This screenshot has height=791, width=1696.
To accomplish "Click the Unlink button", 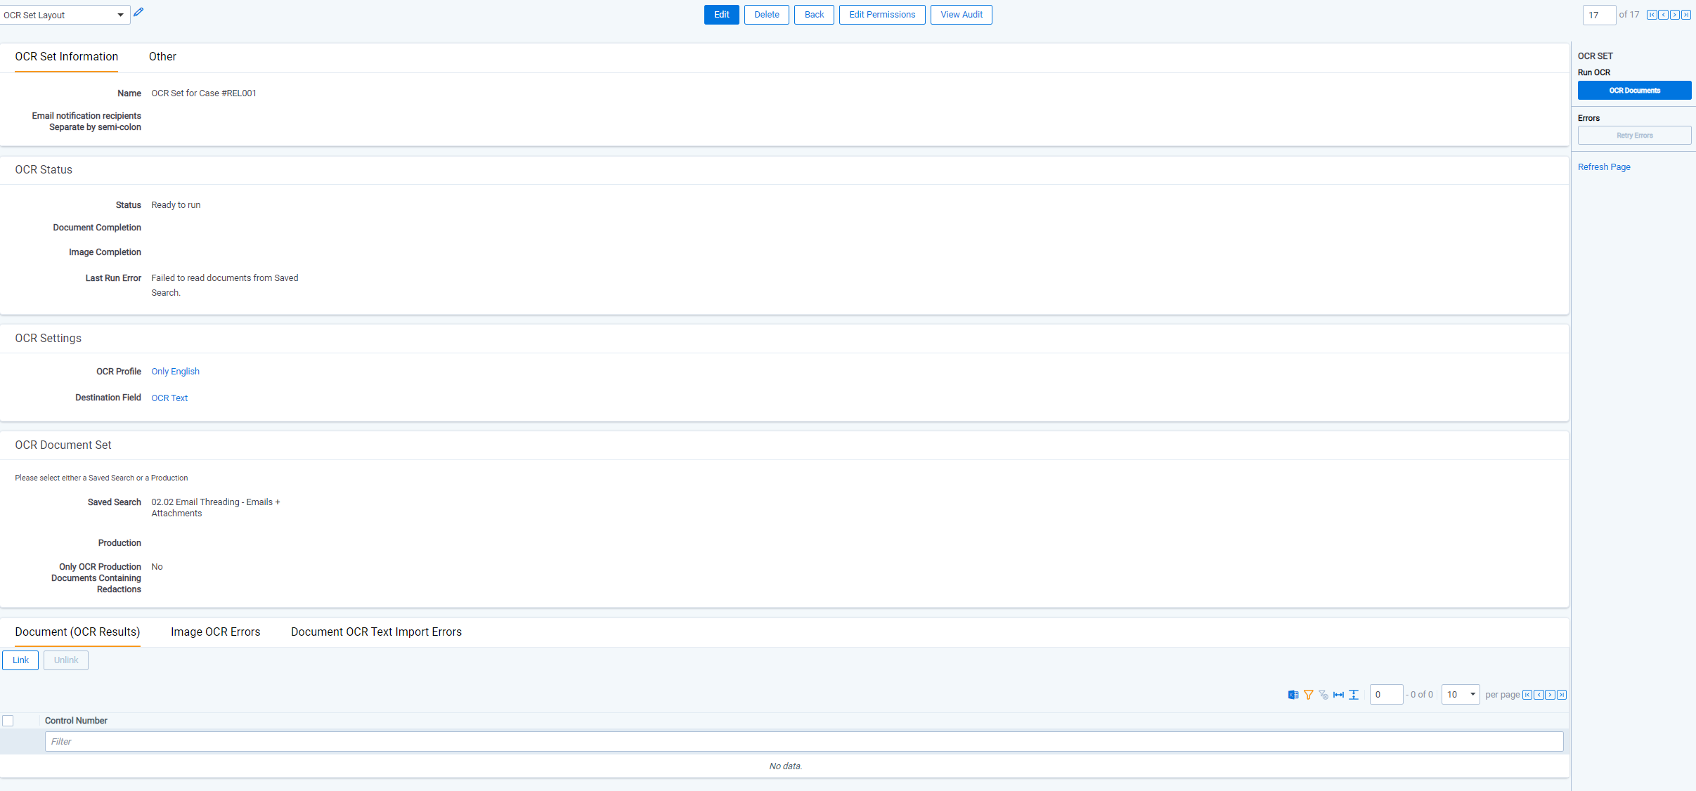I will point(66,660).
